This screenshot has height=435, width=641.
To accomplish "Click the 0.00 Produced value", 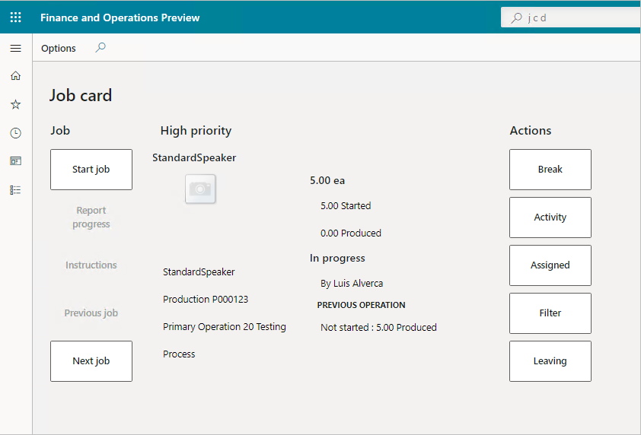I will click(x=351, y=233).
